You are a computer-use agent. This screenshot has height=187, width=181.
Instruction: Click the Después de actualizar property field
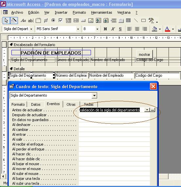coord(114,115)
